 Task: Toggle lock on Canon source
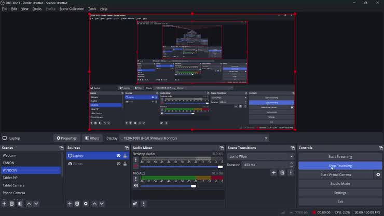[125, 164]
